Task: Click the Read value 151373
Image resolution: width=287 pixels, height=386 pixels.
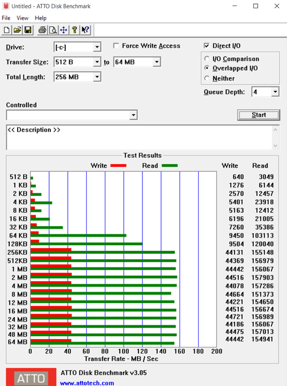Action: click(262, 294)
